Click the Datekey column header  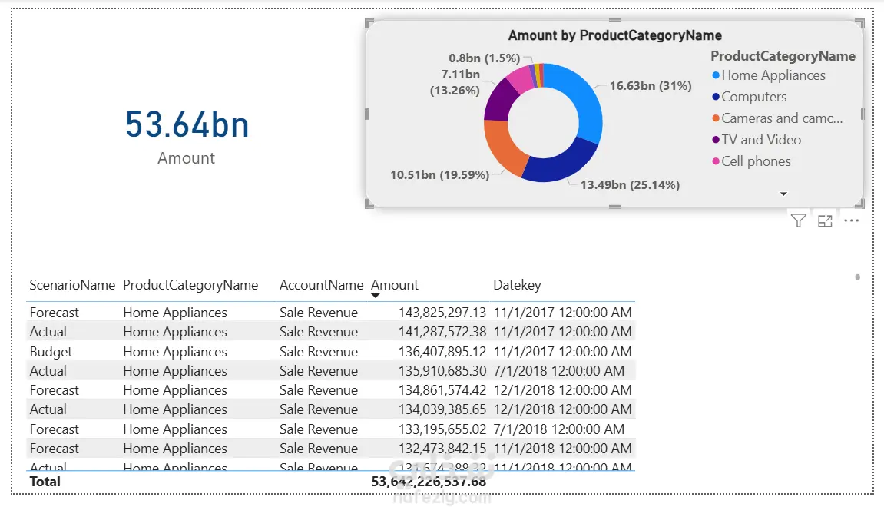[517, 285]
